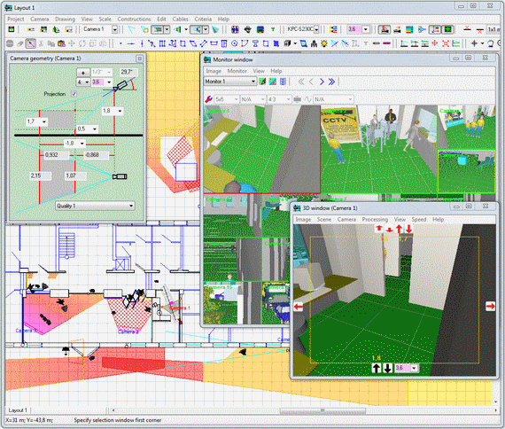
Task: Expand the KPC-S230C camera model dropdown
Action: (x=316, y=29)
